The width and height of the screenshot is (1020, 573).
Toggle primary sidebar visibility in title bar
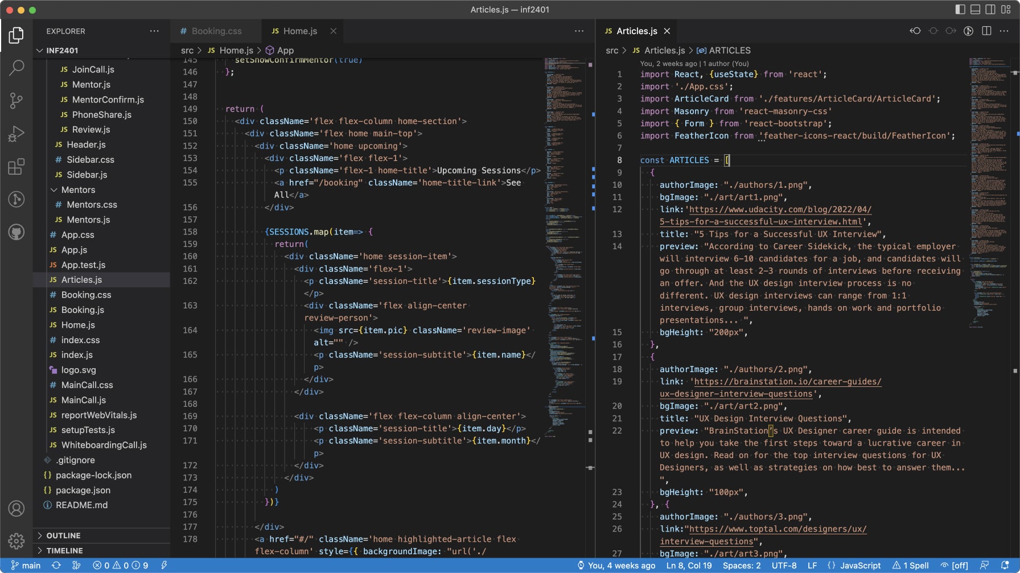tap(960, 10)
